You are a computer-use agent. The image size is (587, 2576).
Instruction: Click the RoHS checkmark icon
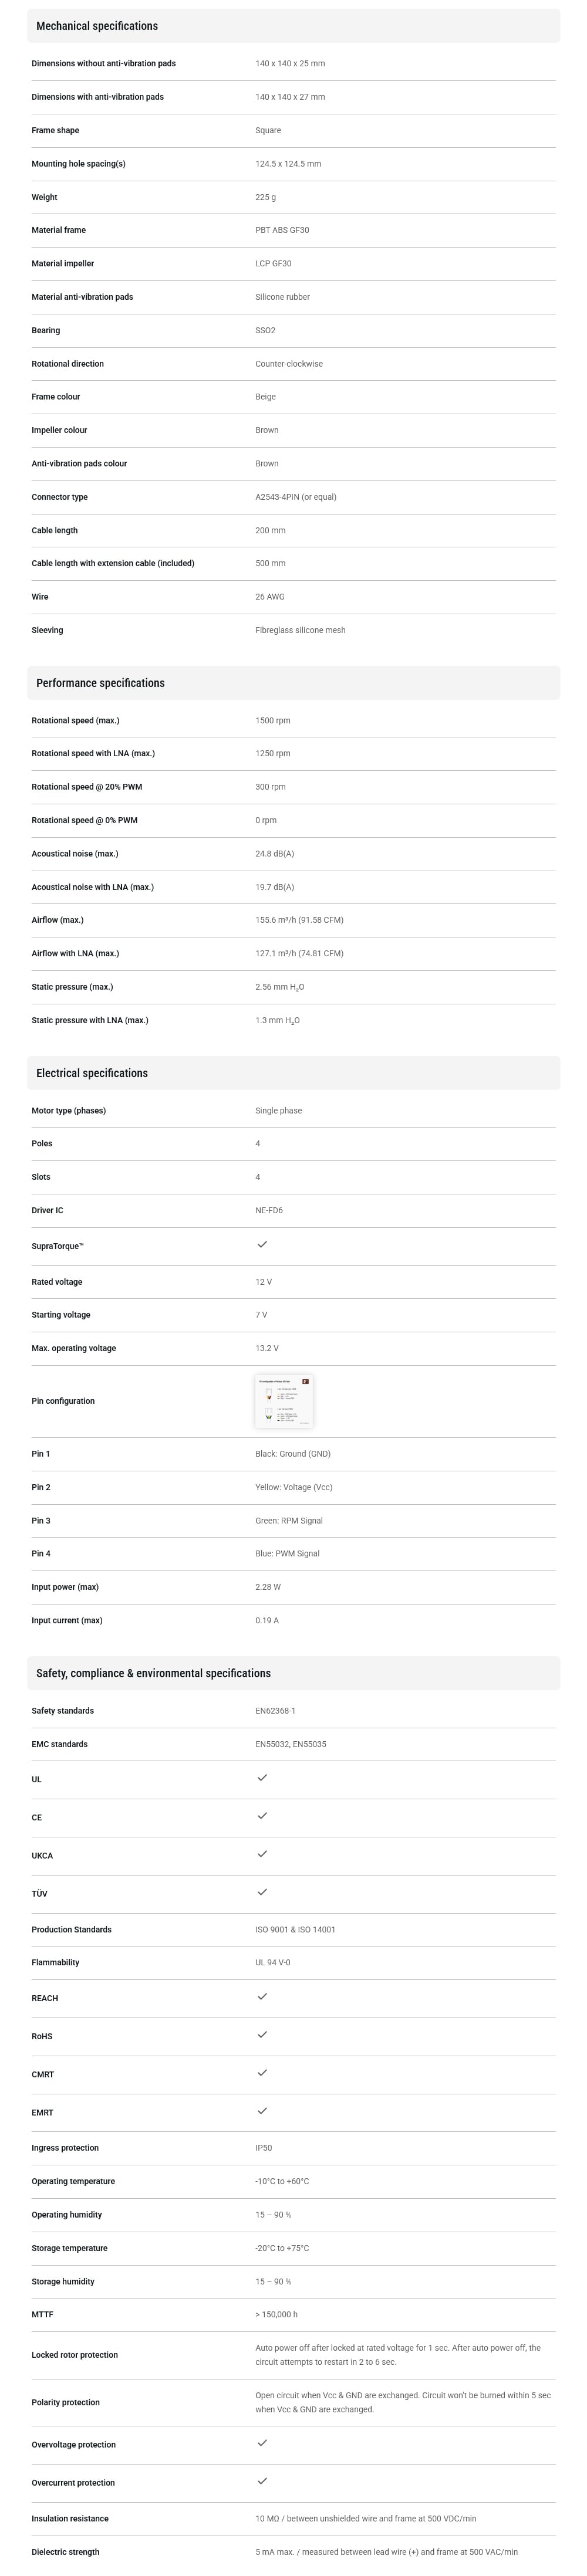coord(262,2034)
